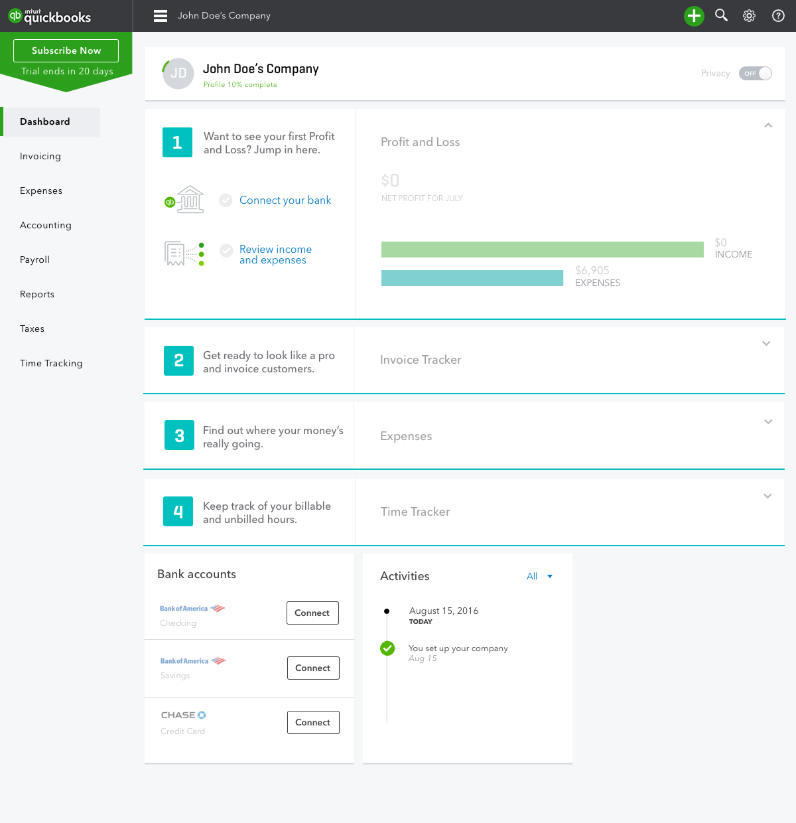Click the $6,905 expenses amount

(592, 270)
